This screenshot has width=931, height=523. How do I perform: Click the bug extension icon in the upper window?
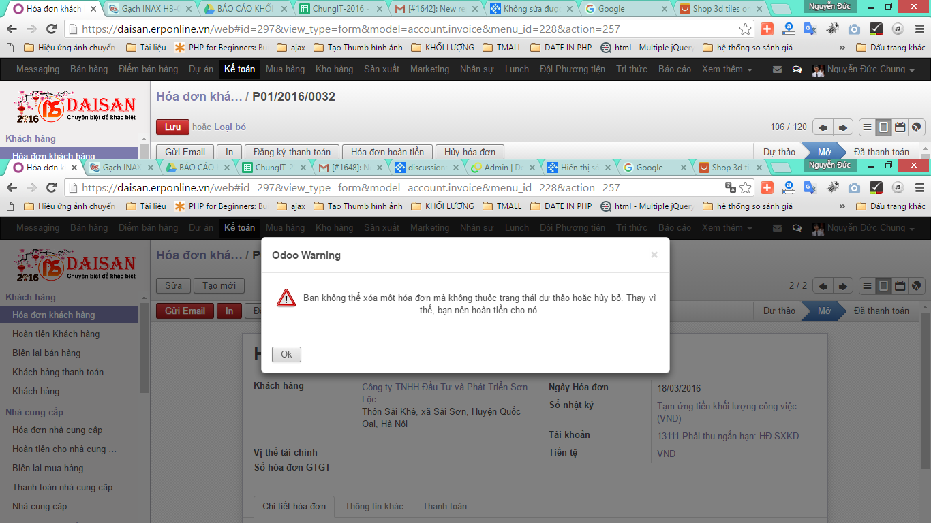point(832,29)
